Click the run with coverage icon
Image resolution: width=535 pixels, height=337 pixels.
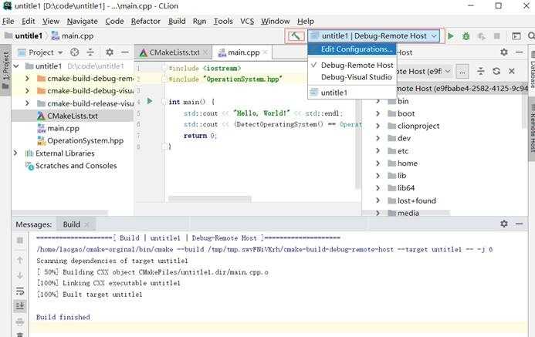[x=482, y=35]
